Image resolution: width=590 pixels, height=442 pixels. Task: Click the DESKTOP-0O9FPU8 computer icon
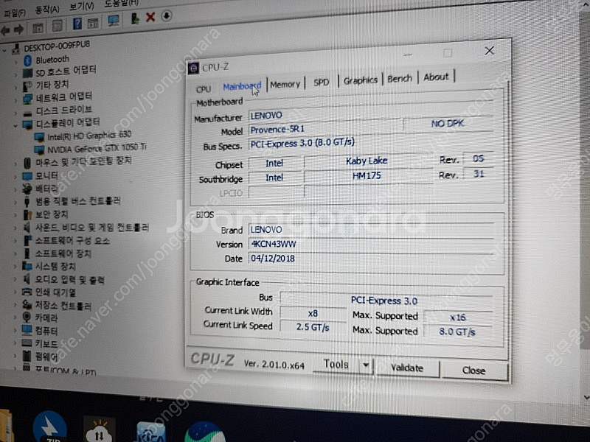coord(15,49)
